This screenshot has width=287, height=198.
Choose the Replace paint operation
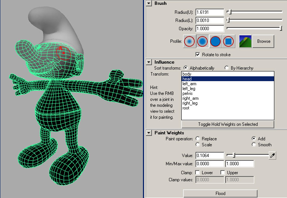198,139
